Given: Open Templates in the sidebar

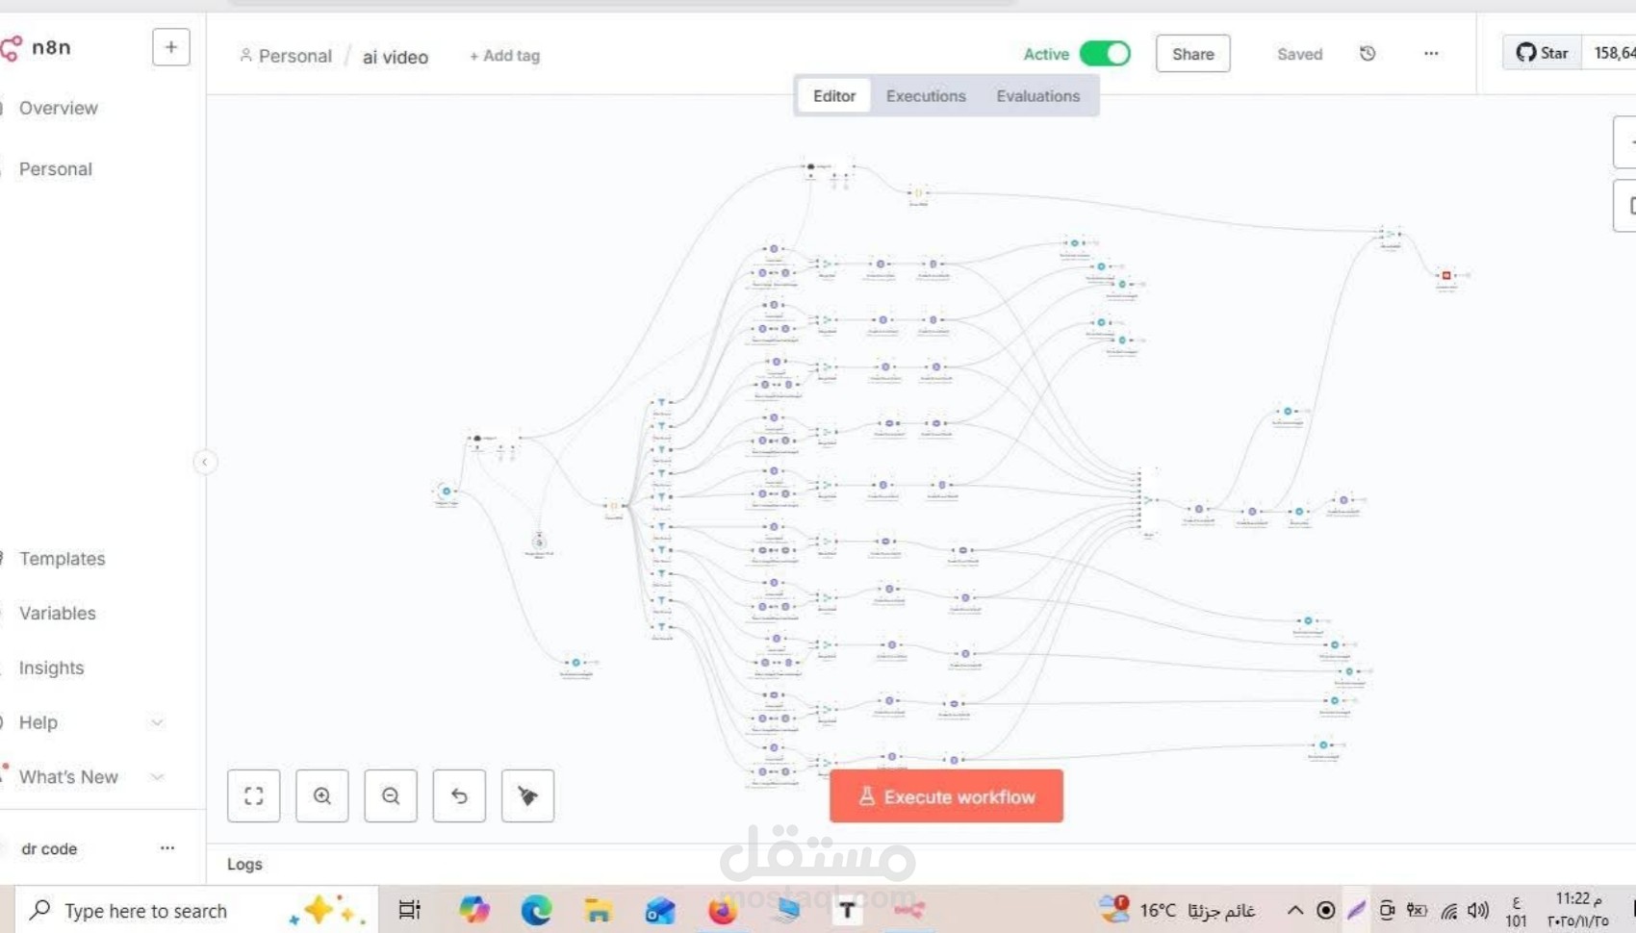Looking at the screenshot, I should (62, 559).
